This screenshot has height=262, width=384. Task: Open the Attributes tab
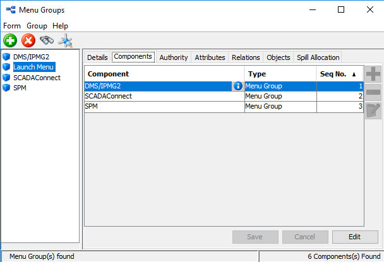point(210,57)
